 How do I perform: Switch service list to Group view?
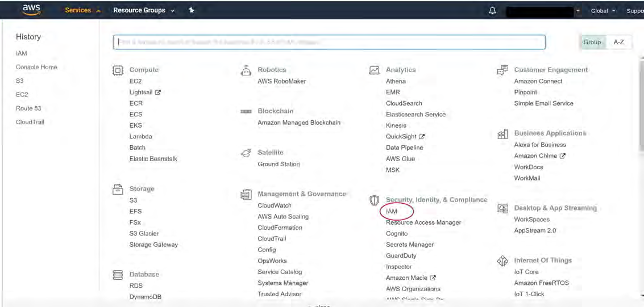[592, 42]
